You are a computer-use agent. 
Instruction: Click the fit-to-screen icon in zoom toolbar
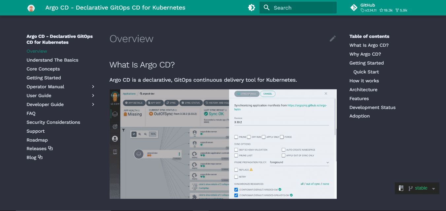tap(134, 134)
